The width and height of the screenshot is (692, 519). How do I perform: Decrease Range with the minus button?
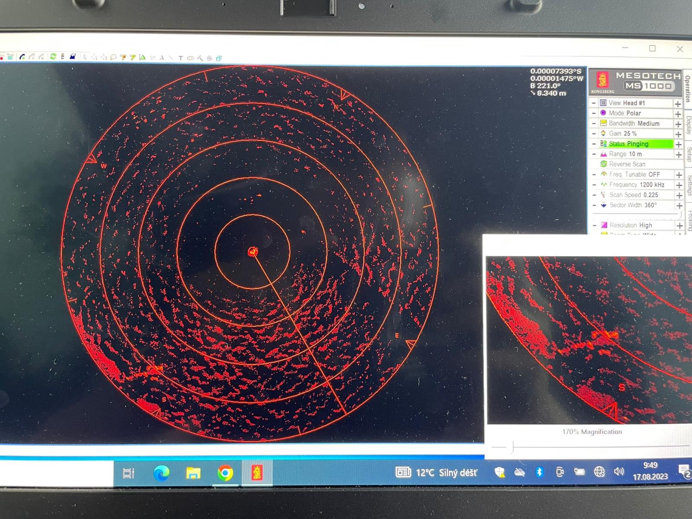coord(594,154)
